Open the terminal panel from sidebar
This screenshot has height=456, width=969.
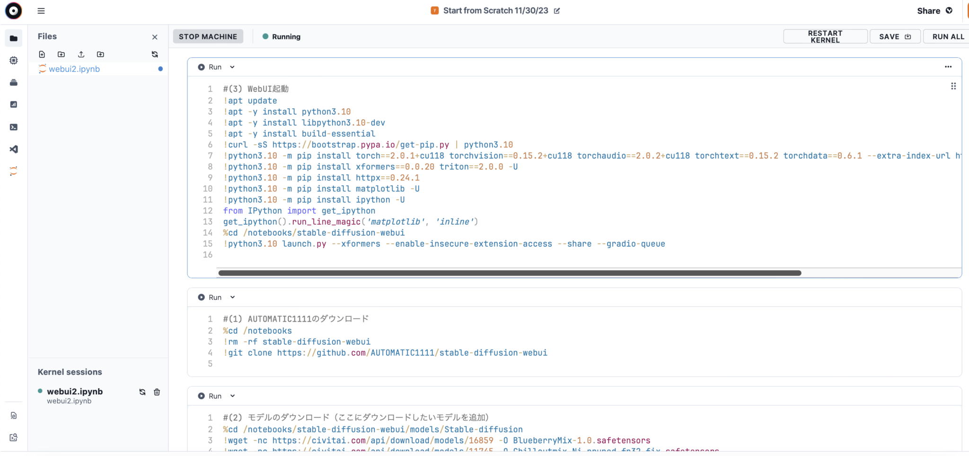pos(14,127)
